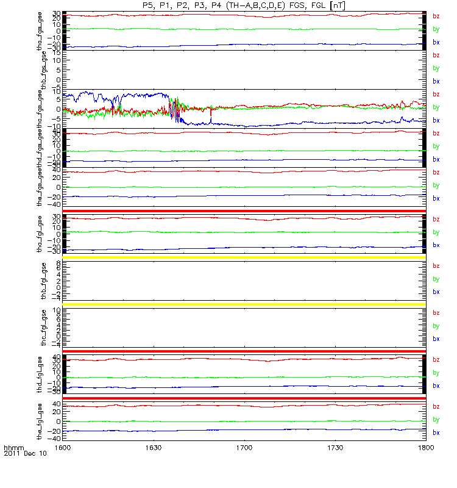457x488 pixels.
Task: Click the thc_fgl_gse y-axis label
Action: [44, 328]
